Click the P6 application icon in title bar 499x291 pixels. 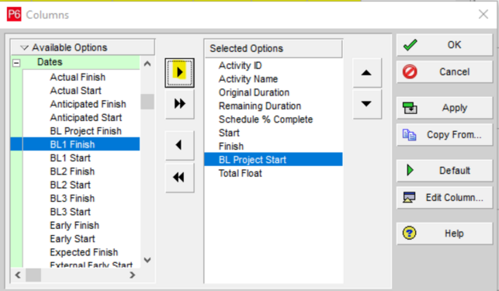tap(14, 14)
